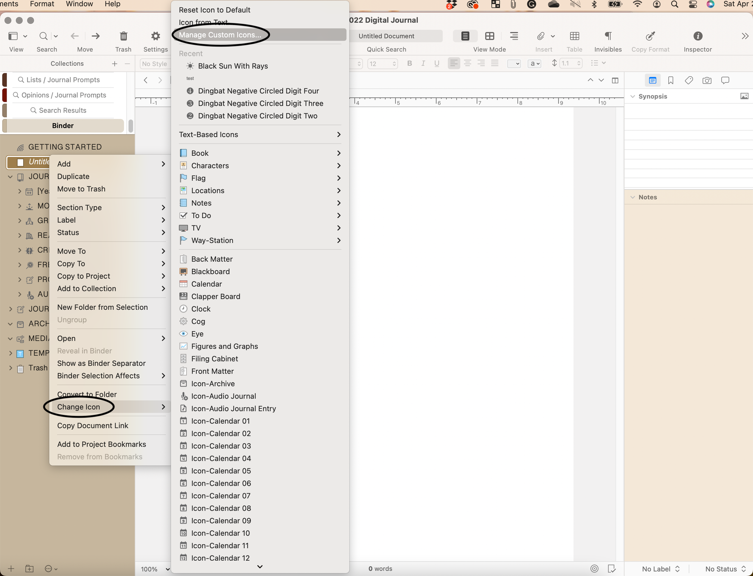Open the Bookmarks tab in inspector
Image resolution: width=753 pixels, height=576 pixels.
(670, 80)
